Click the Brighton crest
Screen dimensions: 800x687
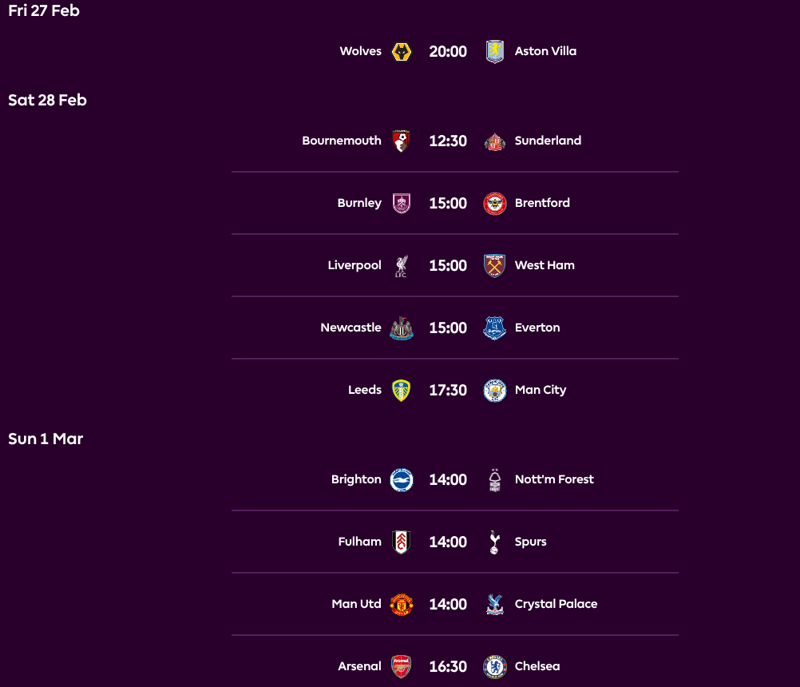pos(402,479)
